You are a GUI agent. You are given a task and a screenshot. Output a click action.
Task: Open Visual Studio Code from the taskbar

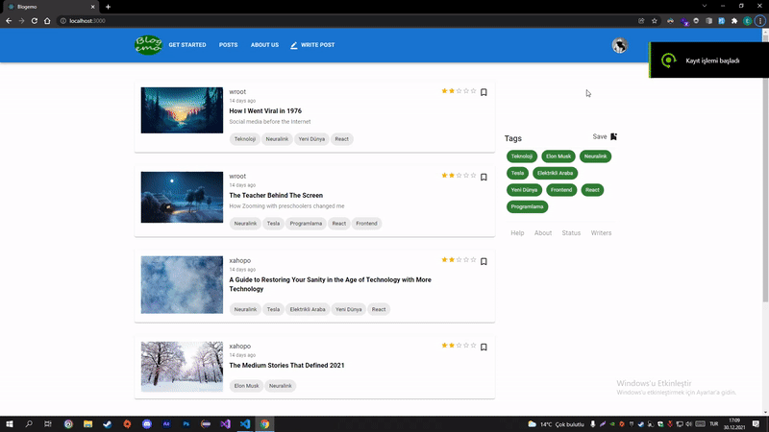[245, 423]
